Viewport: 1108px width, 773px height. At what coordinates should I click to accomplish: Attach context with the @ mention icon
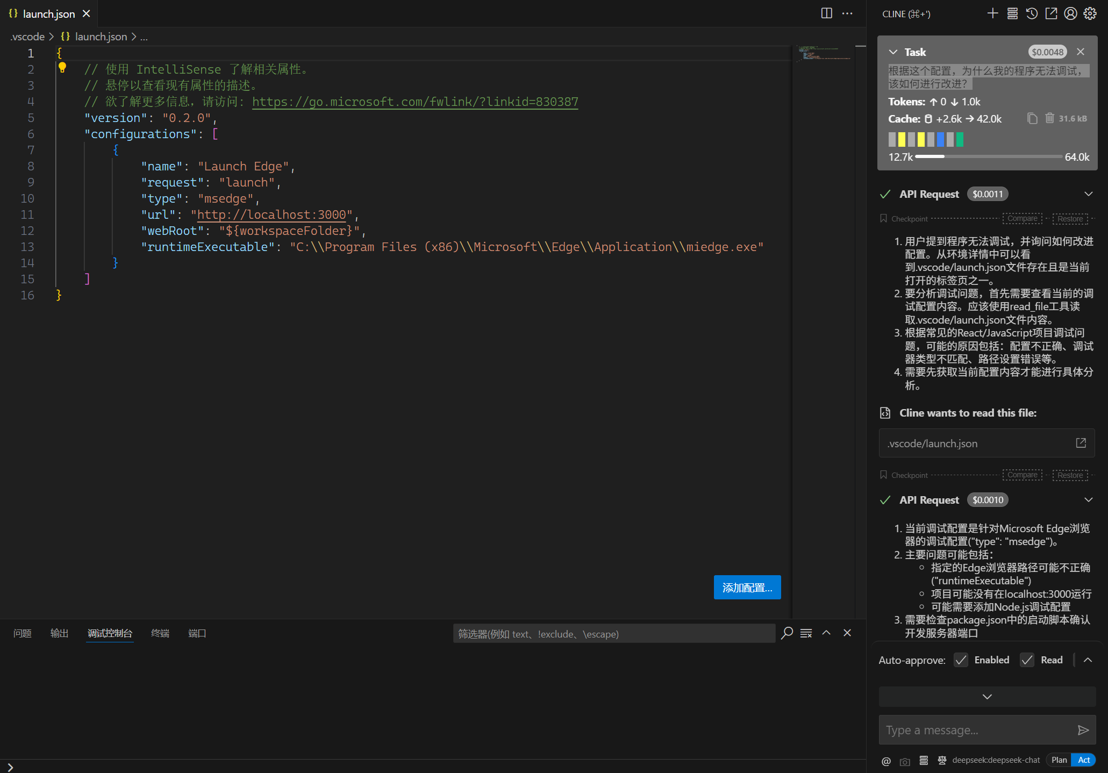tap(886, 761)
